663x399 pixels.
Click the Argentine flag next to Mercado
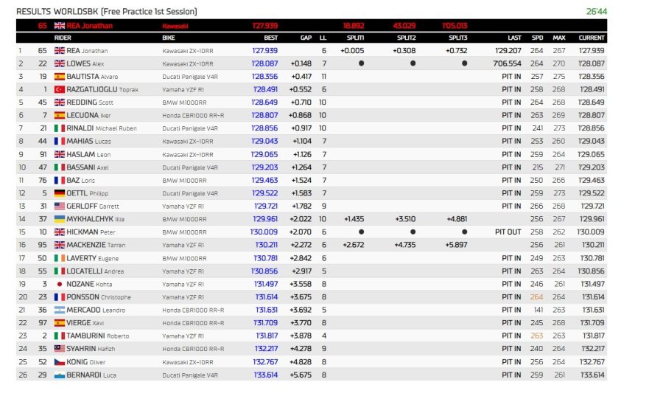pyautogui.click(x=60, y=310)
